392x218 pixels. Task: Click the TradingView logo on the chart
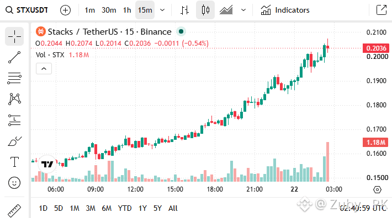pos(47,164)
